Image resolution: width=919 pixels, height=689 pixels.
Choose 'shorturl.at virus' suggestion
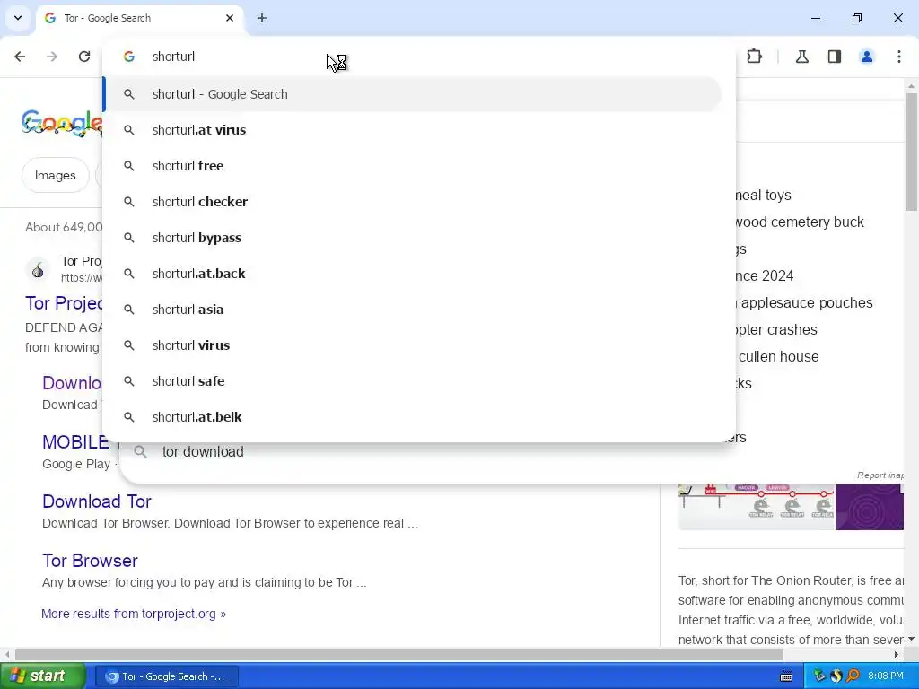click(x=413, y=130)
